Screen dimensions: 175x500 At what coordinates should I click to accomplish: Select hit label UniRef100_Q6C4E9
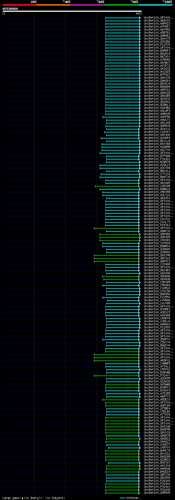(157, 270)
